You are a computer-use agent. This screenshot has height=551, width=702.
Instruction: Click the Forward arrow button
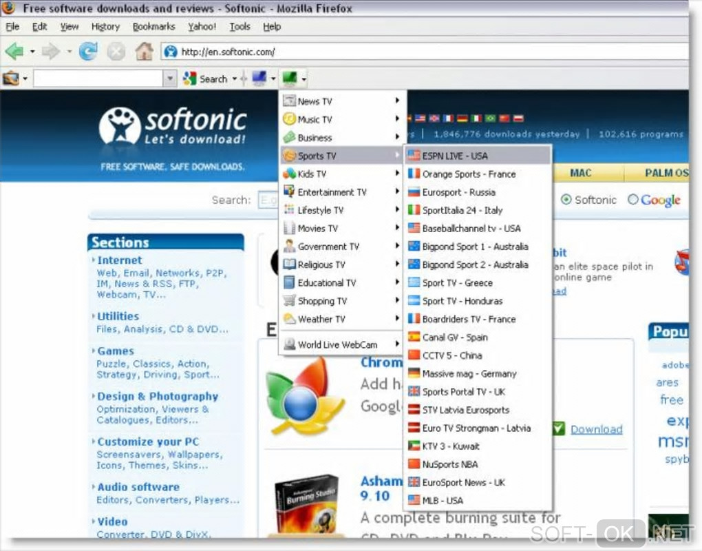(x=51, y=52)
